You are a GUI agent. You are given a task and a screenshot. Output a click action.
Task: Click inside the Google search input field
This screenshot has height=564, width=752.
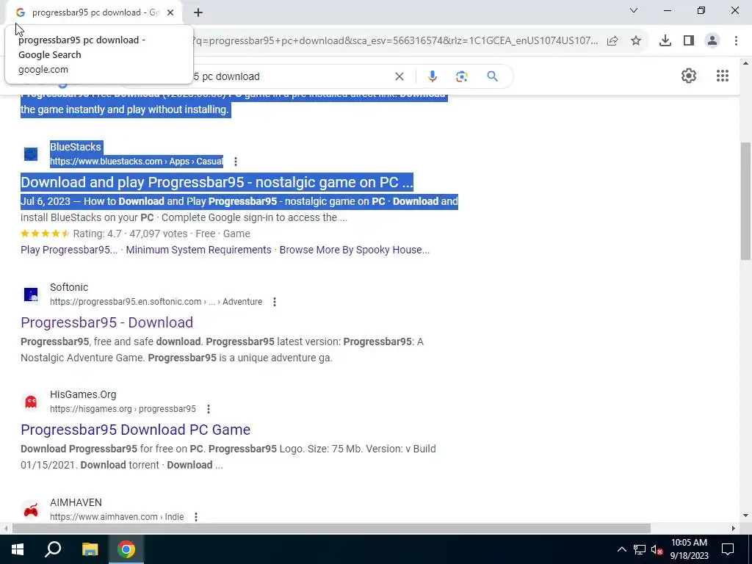pos(292,76)
